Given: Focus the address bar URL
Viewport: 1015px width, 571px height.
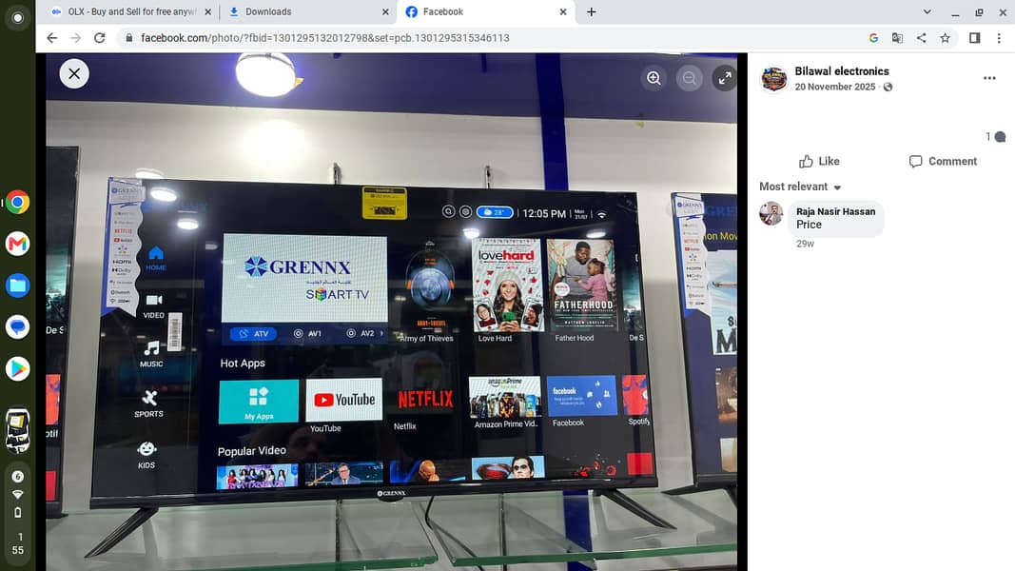Looking at the screenshot, I should coord(325,38).
